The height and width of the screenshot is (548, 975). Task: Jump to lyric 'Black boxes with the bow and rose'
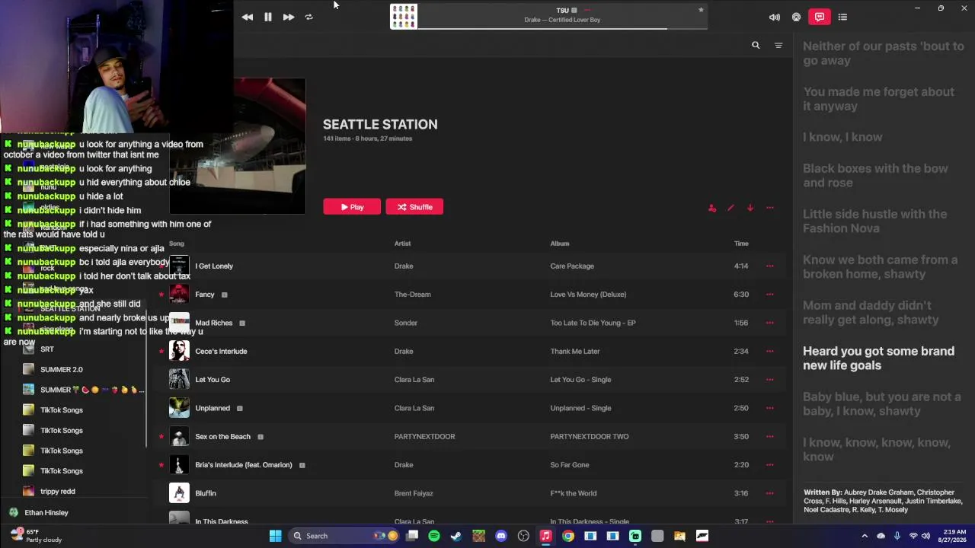[876, 176]
